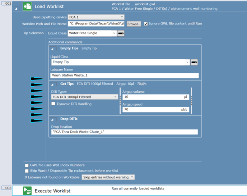Click the 'Worklist file ...\worklist.gwl' summary text

coord(133,4)
